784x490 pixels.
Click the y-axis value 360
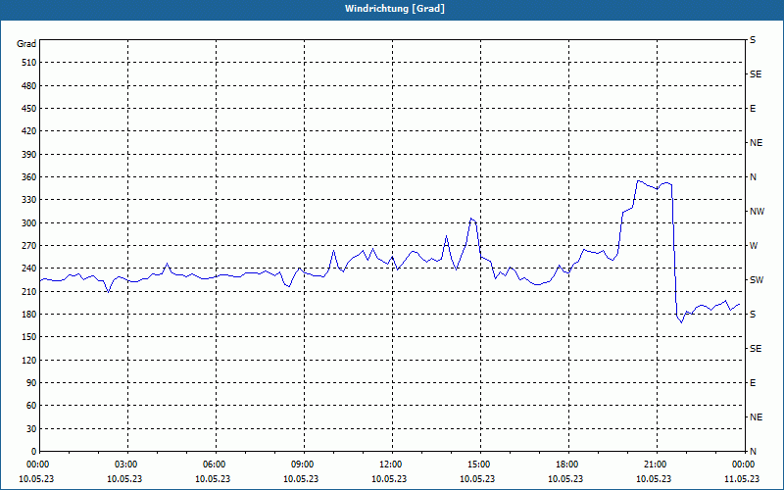29,177
